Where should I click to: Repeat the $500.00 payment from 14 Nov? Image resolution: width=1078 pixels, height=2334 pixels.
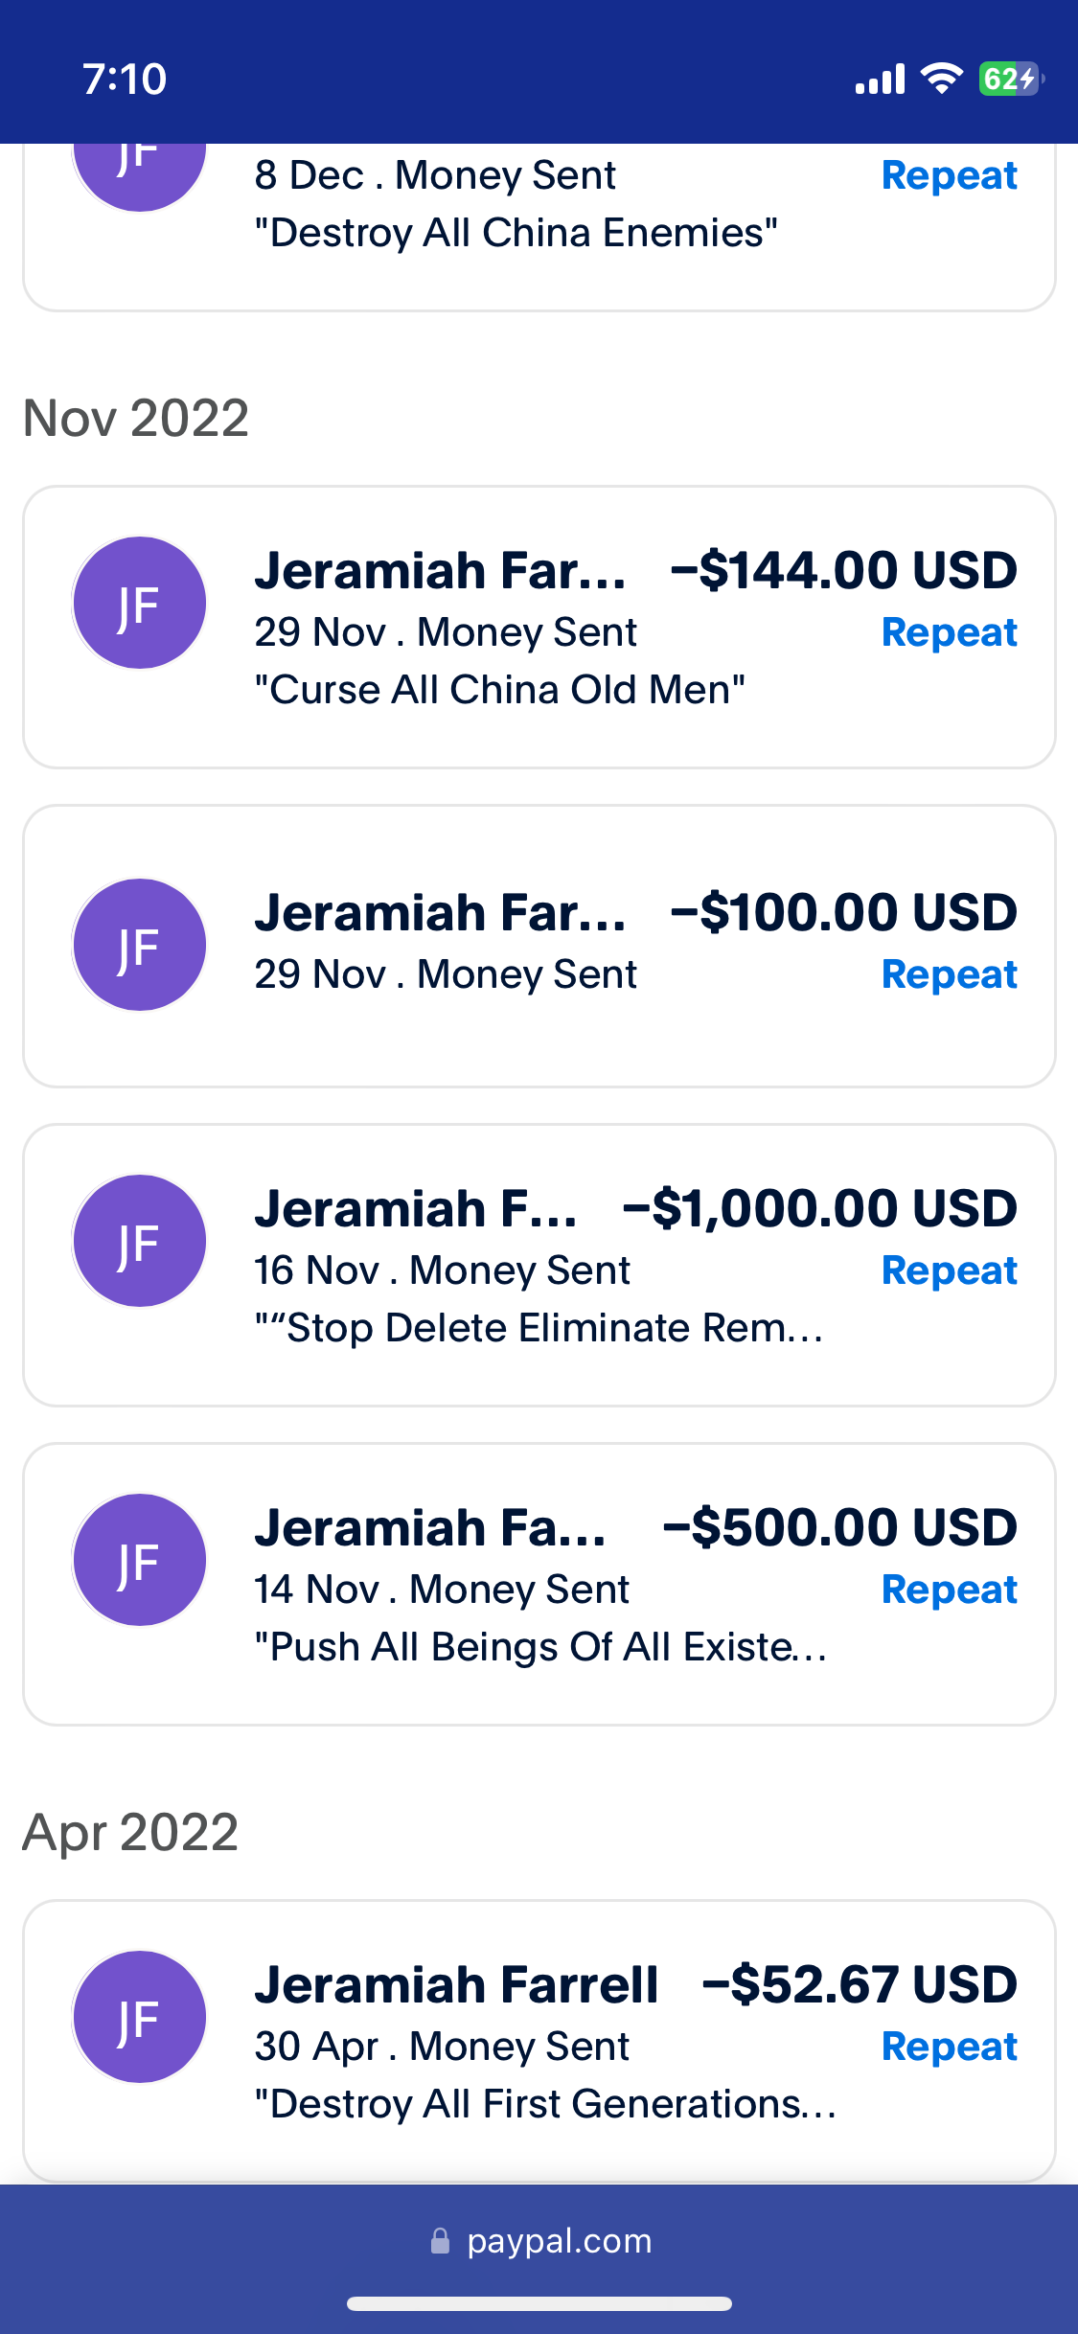(x=949, y=1590)
